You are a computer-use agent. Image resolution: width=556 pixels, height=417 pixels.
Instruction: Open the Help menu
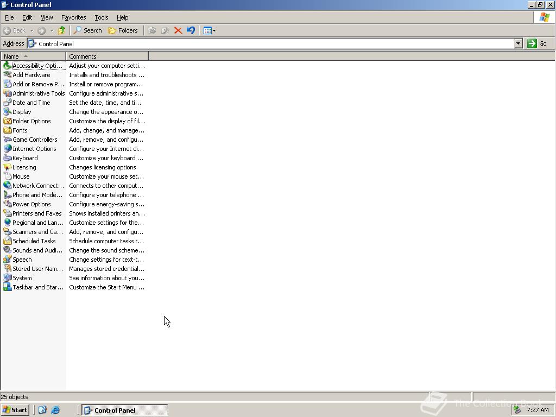(122, 17)
